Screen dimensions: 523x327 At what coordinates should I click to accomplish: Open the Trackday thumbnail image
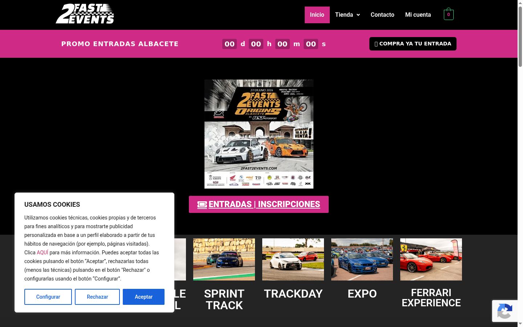(x=293, y=259)
